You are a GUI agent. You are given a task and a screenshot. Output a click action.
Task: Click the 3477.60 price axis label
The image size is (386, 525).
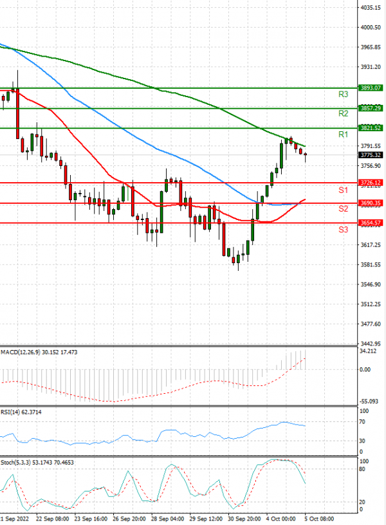pyautogui.click(x=371, y=324)
